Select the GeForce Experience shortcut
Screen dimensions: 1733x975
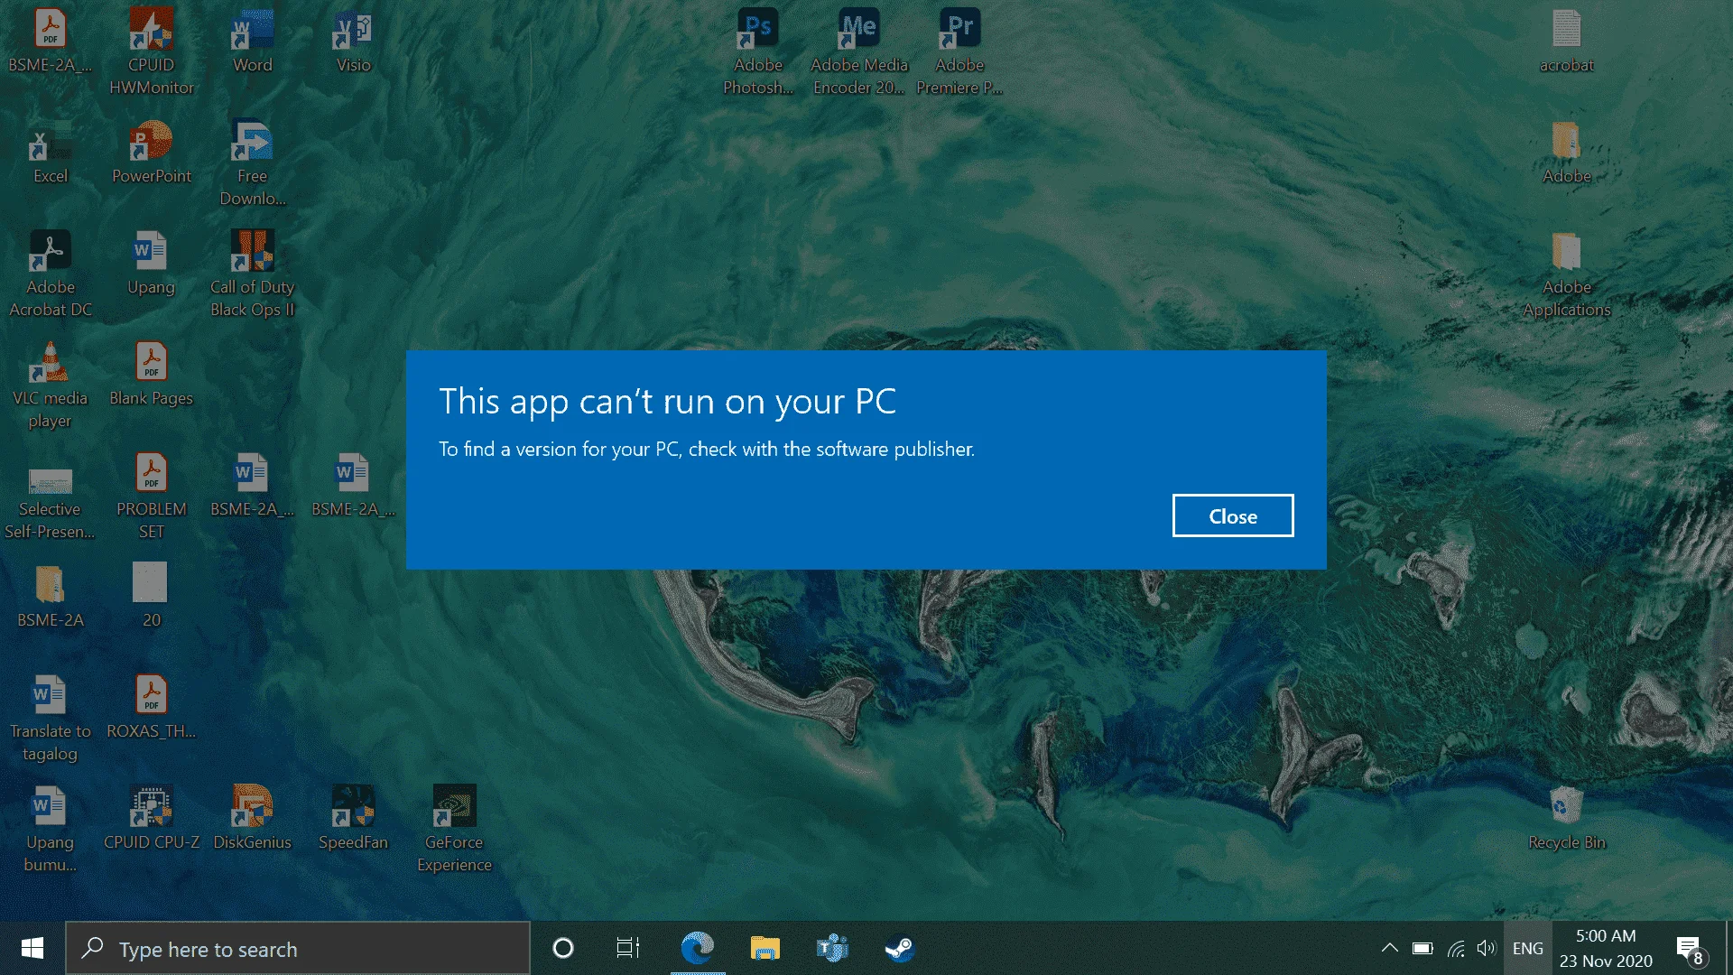pyautogui.click(x=454, y=829)
